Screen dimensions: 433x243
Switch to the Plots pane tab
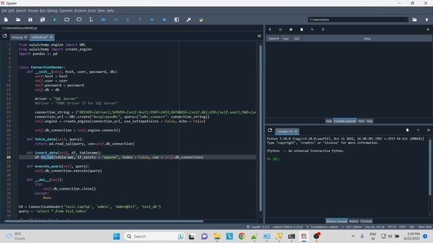[361, 122]
